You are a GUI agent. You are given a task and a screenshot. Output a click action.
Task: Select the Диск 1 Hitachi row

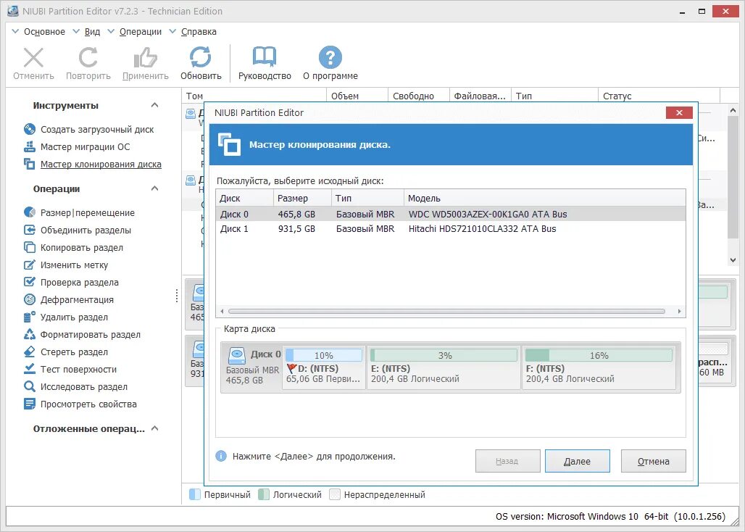pyautogui.click(x=451, y=228)
